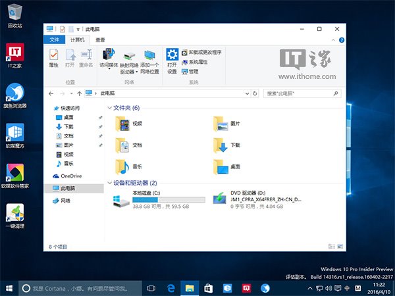Open the 视频 (Videos) folder icon
Image resolution: width=395 pixels, height=296 pixels.
point(122,123)
